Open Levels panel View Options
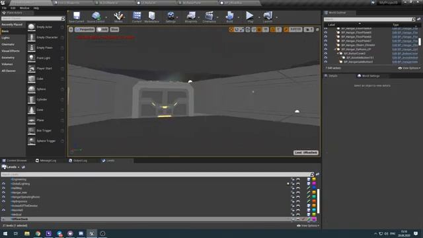 click(x=308, y=225)
